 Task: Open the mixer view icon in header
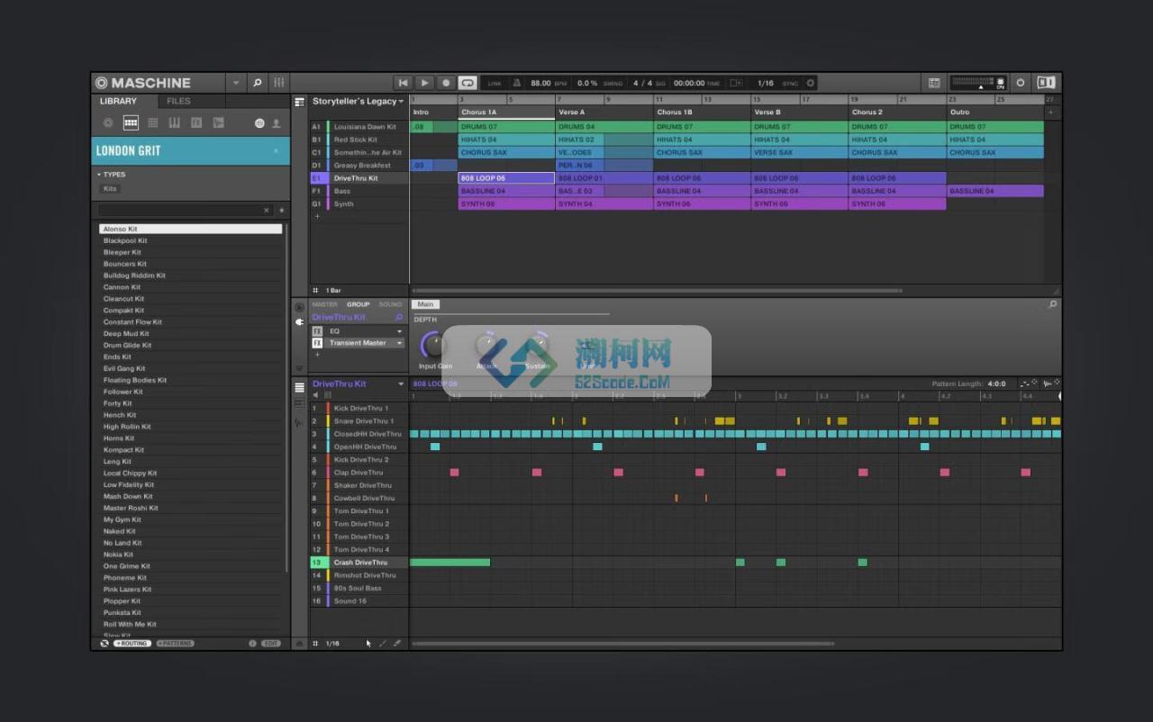tap(279, 83)
